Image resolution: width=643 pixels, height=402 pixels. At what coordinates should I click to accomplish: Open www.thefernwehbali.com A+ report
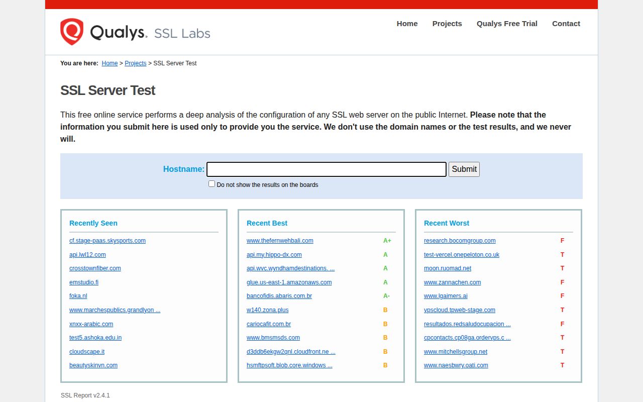click(x=280, y=241)
